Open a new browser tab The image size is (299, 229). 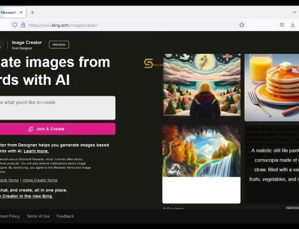tap(32, 13)
